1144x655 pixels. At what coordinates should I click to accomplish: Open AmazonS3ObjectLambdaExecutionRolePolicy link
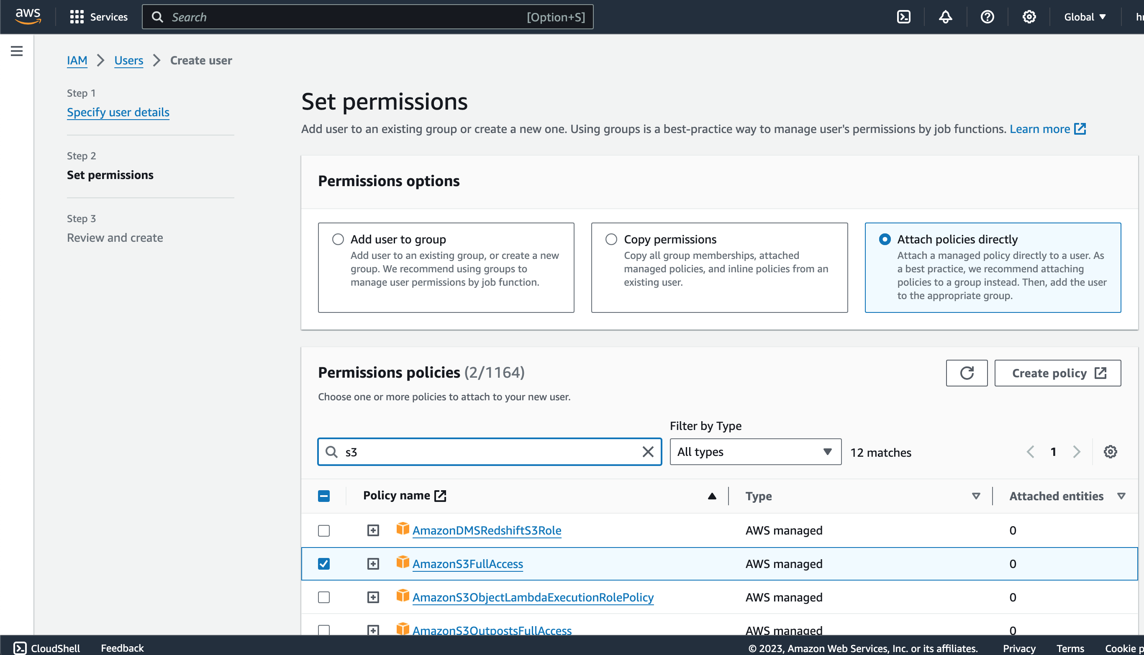[x=533, y=597]
